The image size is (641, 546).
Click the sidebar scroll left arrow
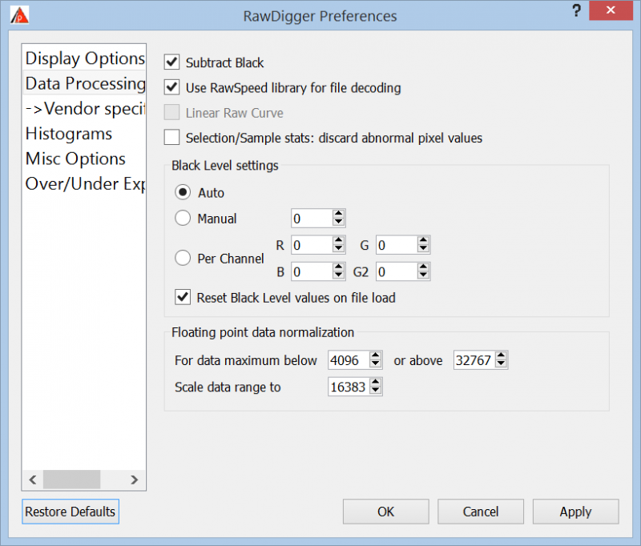(x=33, y=480)
